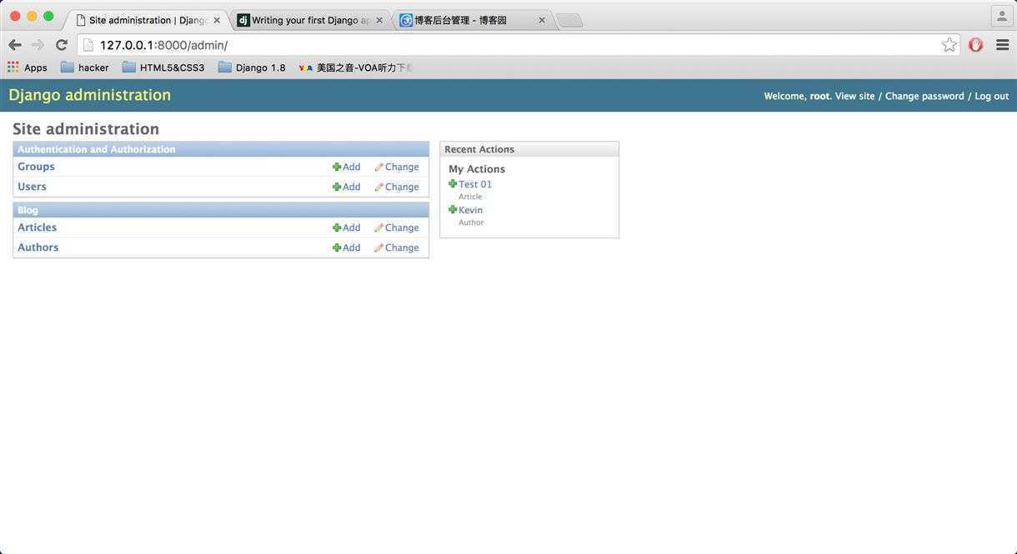Click Change for Groups
Viewport: 1017px width, 554px height.
[x=397, y=167]
